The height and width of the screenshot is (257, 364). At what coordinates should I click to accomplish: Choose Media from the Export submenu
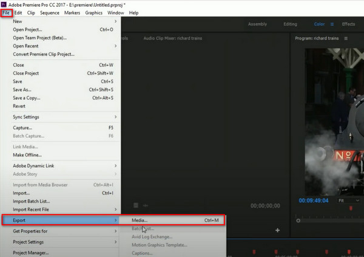pyautogui.click(x=172, y=221)
